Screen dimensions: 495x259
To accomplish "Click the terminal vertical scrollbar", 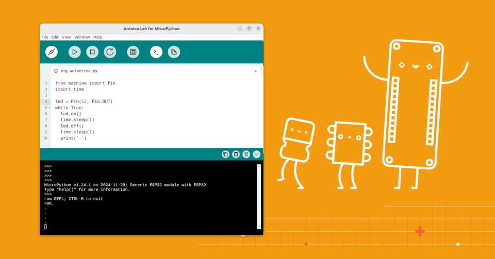I will [x=259, y=197].
